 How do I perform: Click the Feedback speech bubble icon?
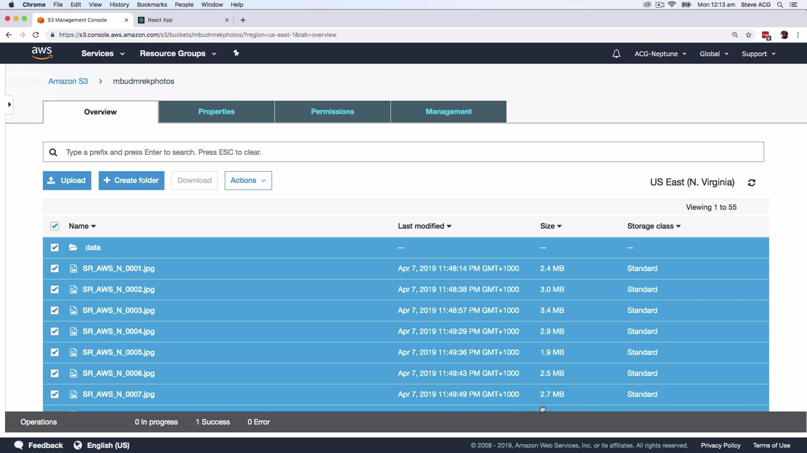(19, 445)
